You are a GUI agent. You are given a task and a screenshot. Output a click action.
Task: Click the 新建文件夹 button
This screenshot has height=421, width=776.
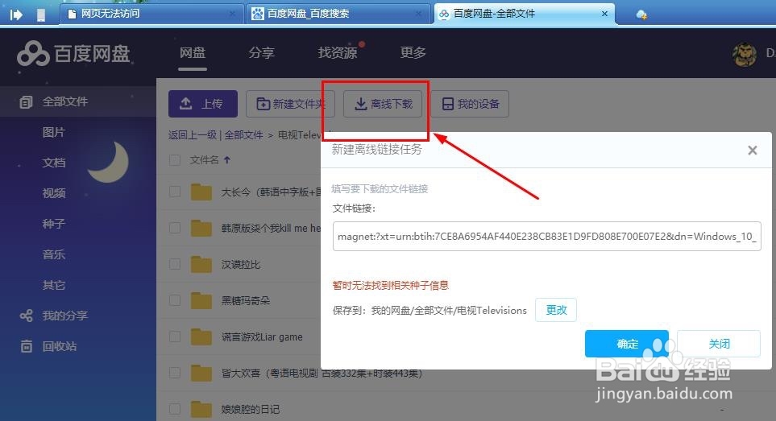291,104
